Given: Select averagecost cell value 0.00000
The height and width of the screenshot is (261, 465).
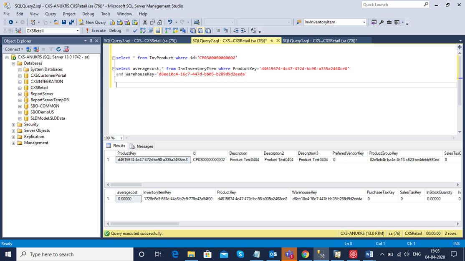Looking at the screenshot, I should (x=129, y=199).
